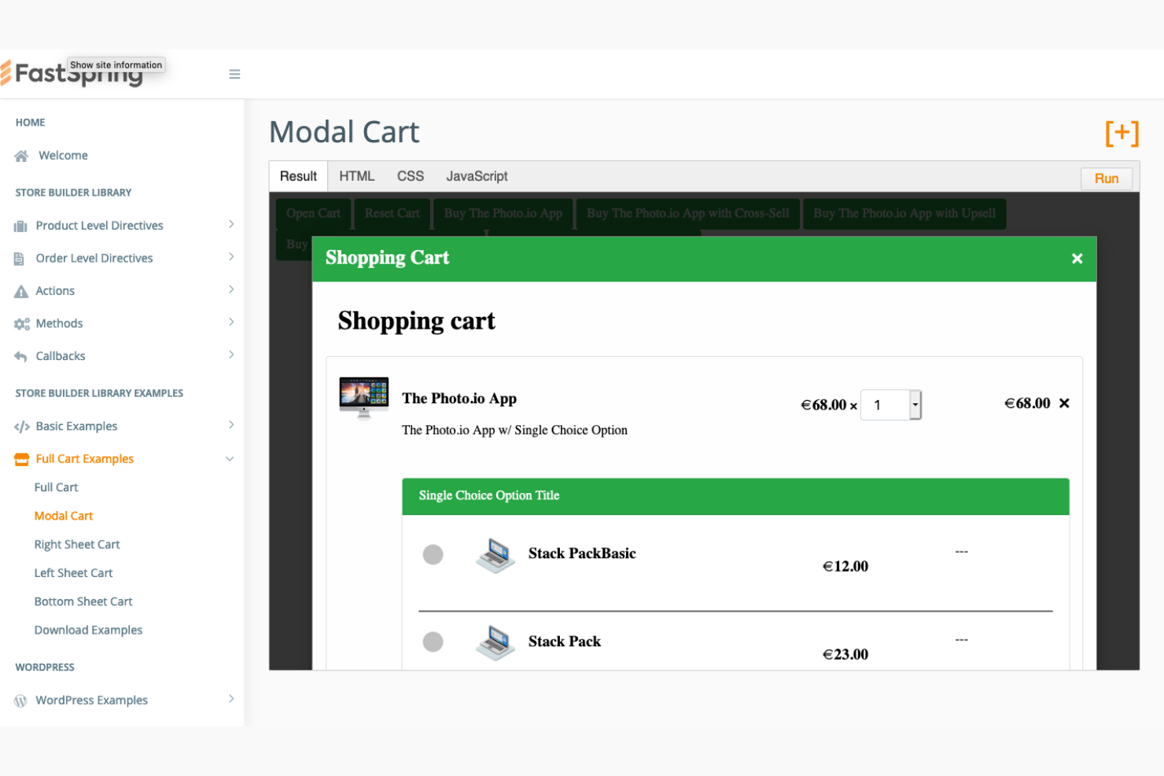This screenshot has width=1164, height=776.
Task: Select the Stack PackBasic radio option
Action: (x=433, y=554)
